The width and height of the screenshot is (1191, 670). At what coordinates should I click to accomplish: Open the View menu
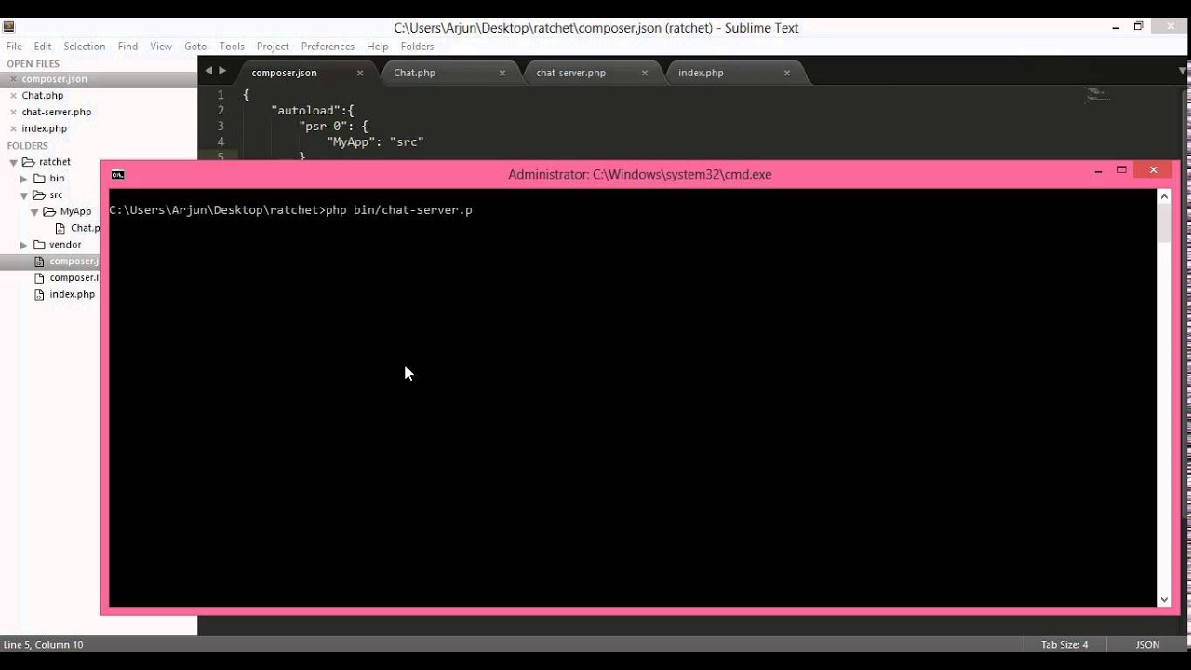[x=161, y=47]
